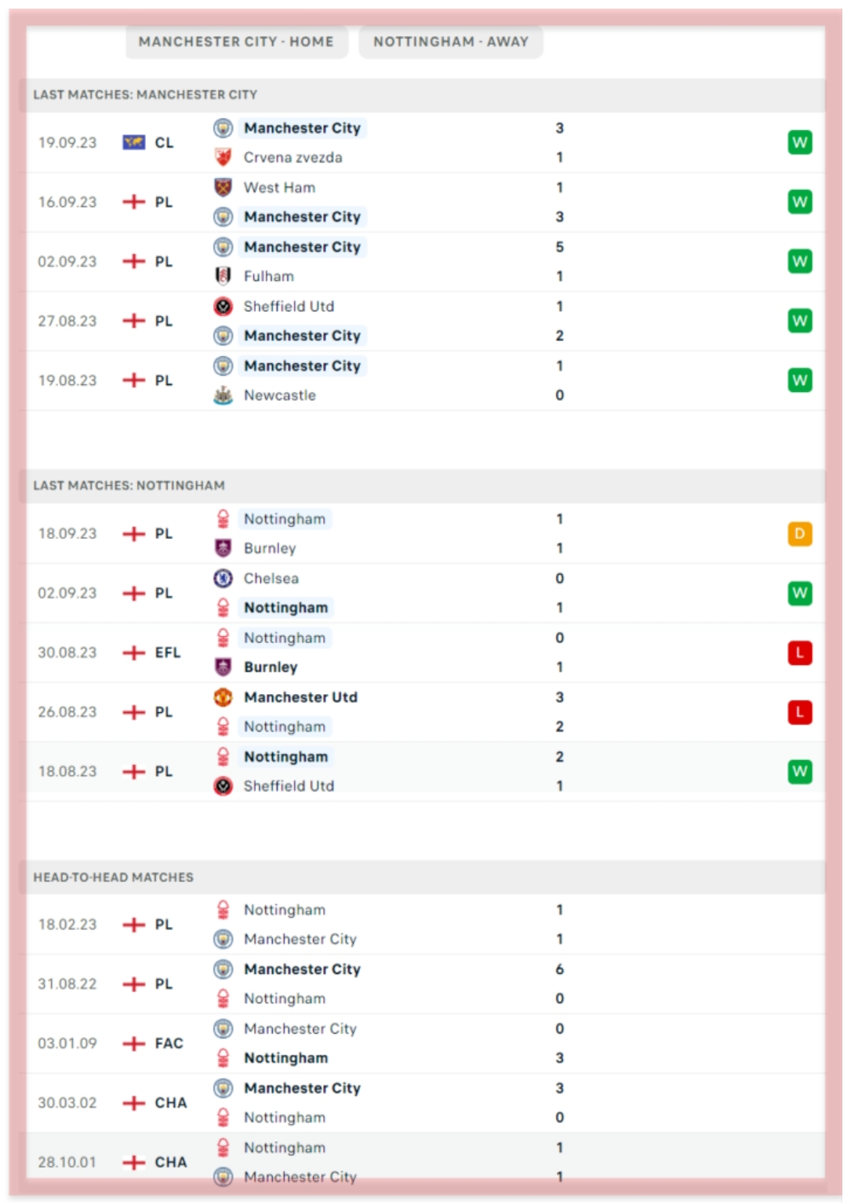This screenshot has width=847, height=1203.
Task: Open the orange D draw result badge
Action: click(x=799, y=534)
